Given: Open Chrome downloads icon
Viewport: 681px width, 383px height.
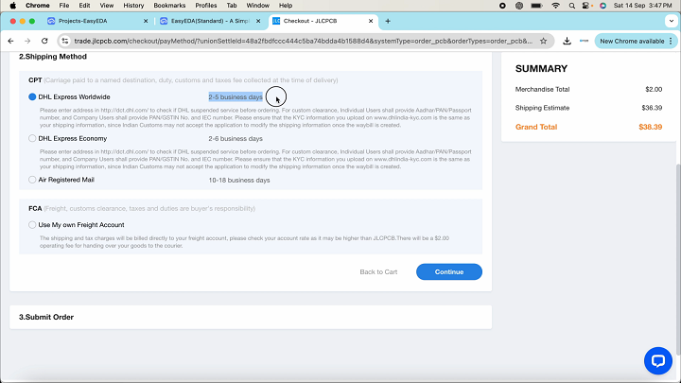Looking at the screenshot, I should pyautogui.click(x=567, y=41).
